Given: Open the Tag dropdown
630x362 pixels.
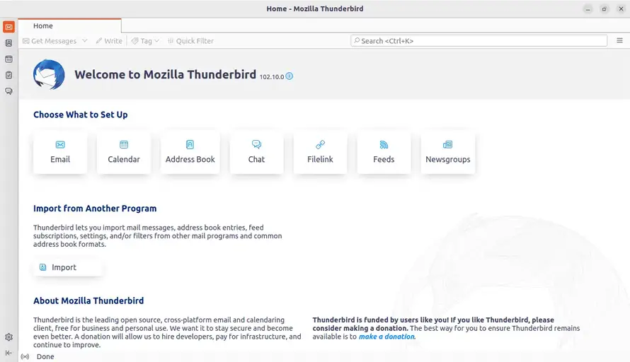Looking at the screenshot, I should click(145, 41).
